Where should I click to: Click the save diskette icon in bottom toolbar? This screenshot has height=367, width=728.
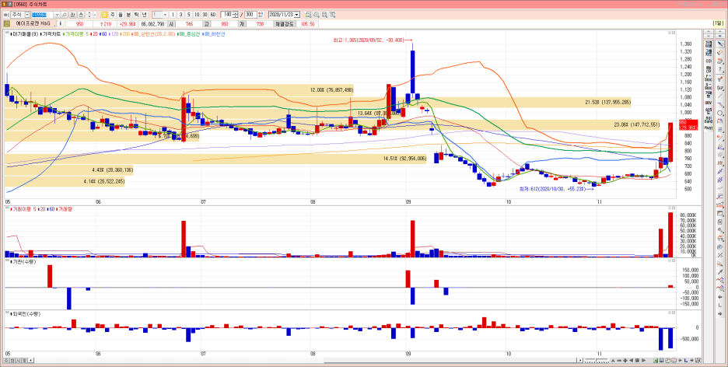[x=662, y=361]
